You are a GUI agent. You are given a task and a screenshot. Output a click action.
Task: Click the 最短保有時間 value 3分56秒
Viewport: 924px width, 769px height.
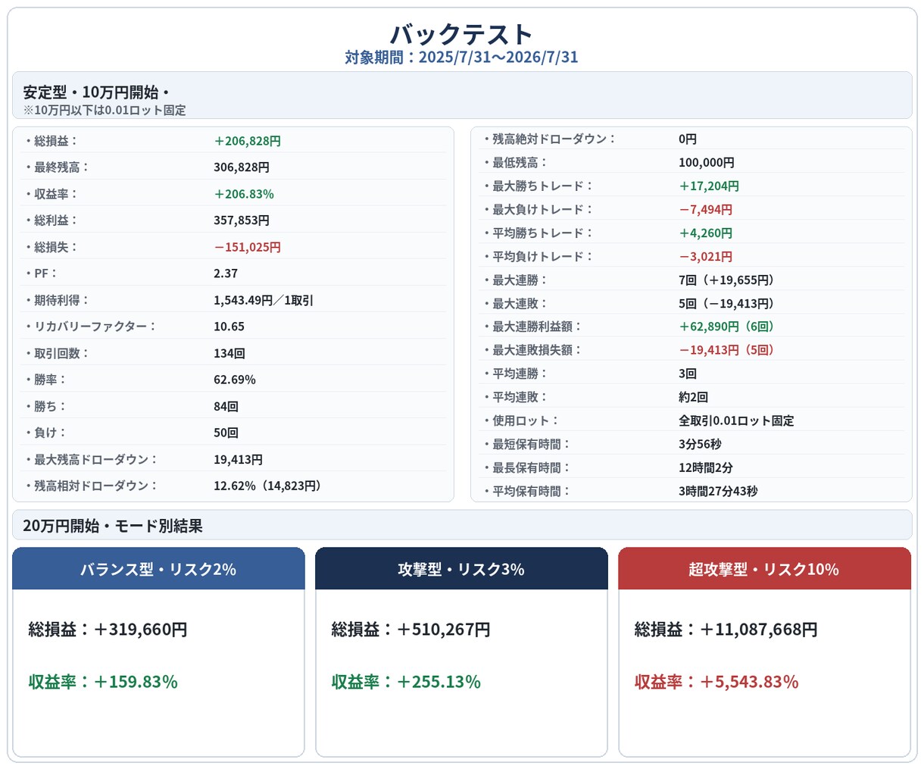[700, 444]
